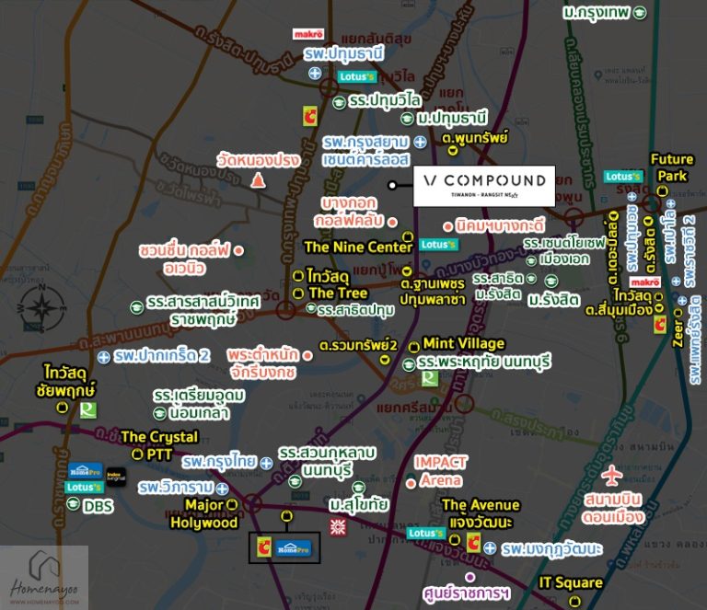Click the IT Square label
The height and width of the screenshot is (610, 707).
coord(571,583)
